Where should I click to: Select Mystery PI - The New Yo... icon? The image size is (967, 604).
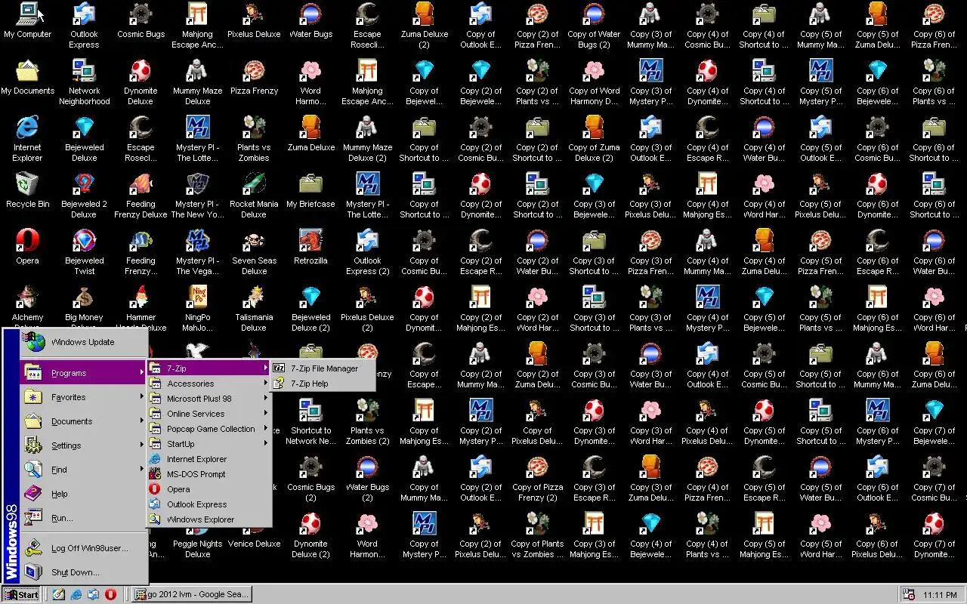pos(197,196)
